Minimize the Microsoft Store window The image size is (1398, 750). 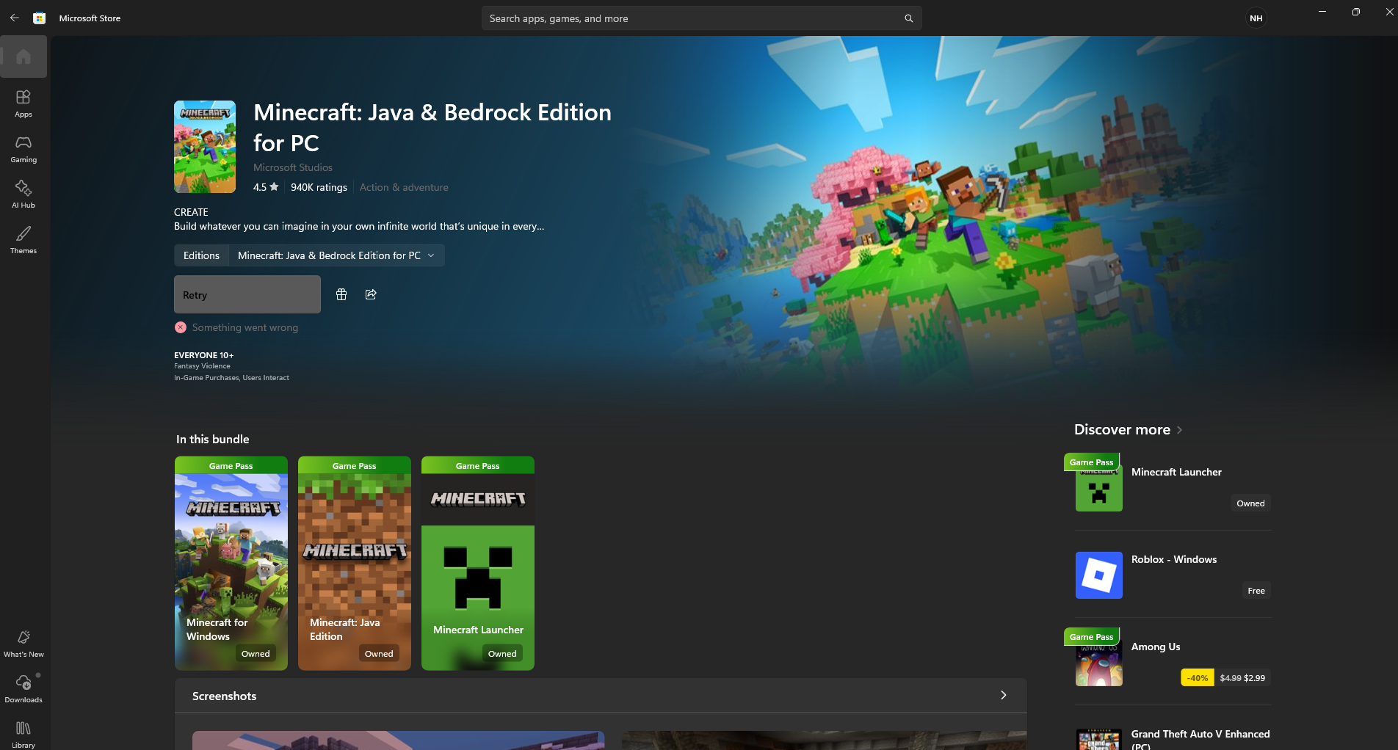1322,12
